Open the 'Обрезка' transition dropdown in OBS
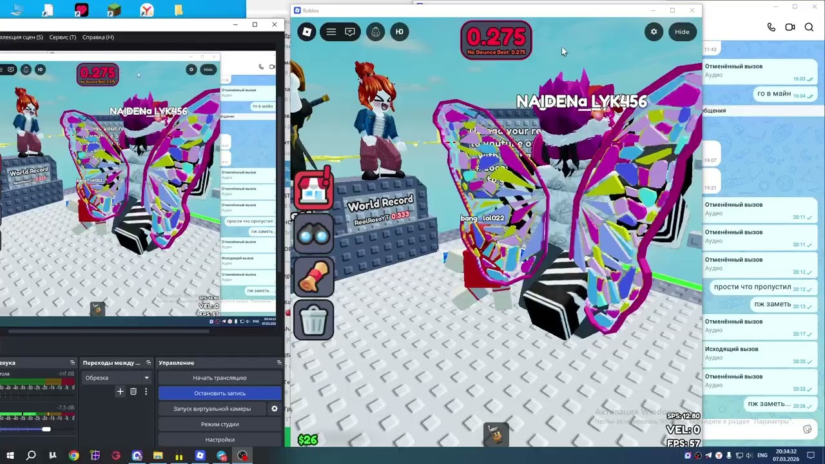The width and height of the screenshot is (825, 464). click(117, 378)
